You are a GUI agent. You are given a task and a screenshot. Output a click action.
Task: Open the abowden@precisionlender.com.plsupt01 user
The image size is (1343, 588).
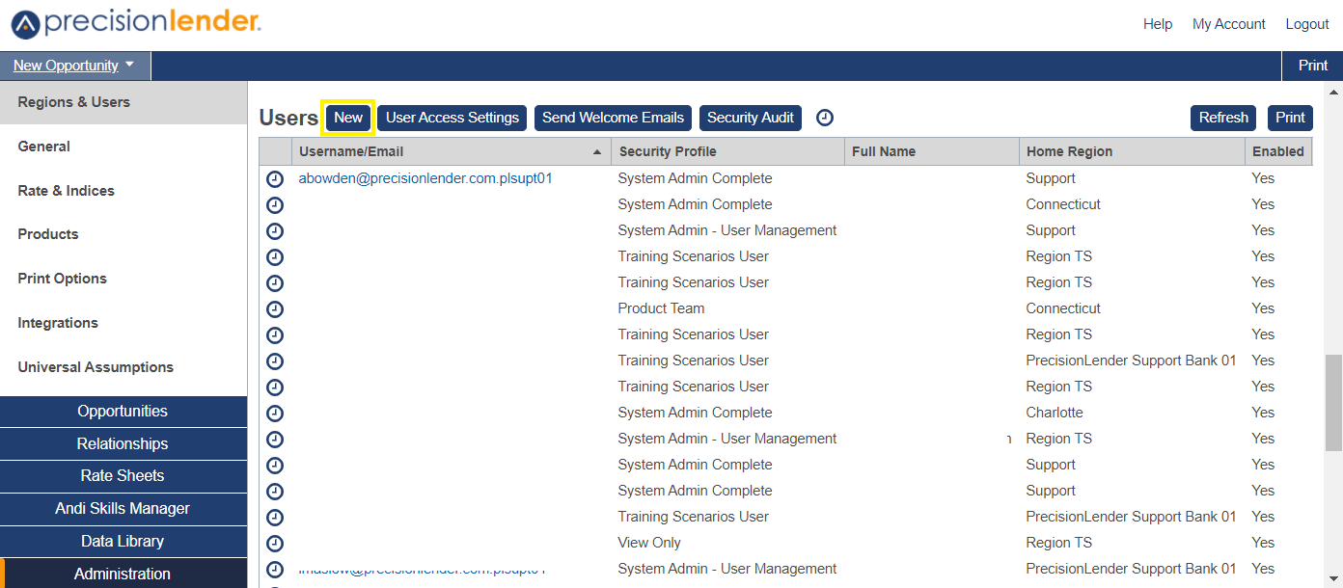425,178
